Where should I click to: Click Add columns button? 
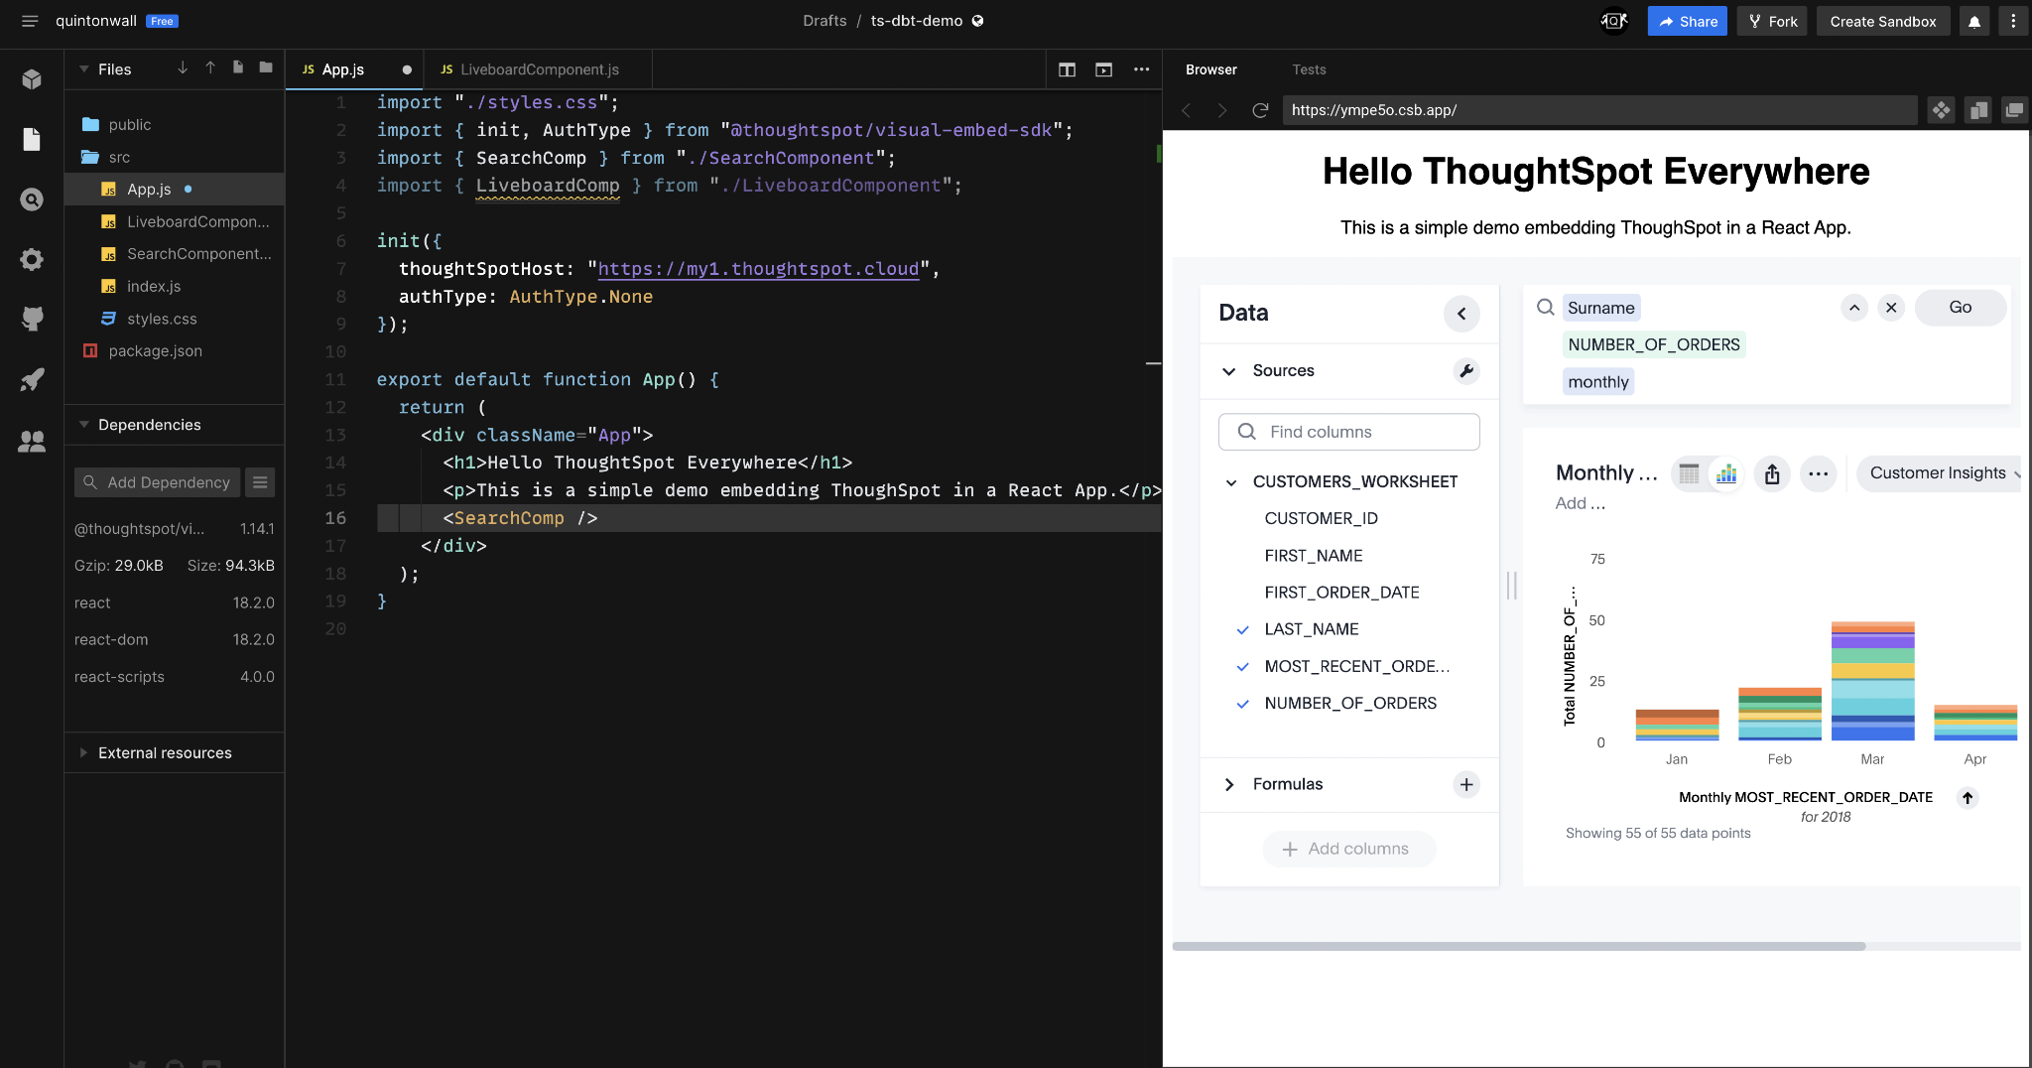1349,849
